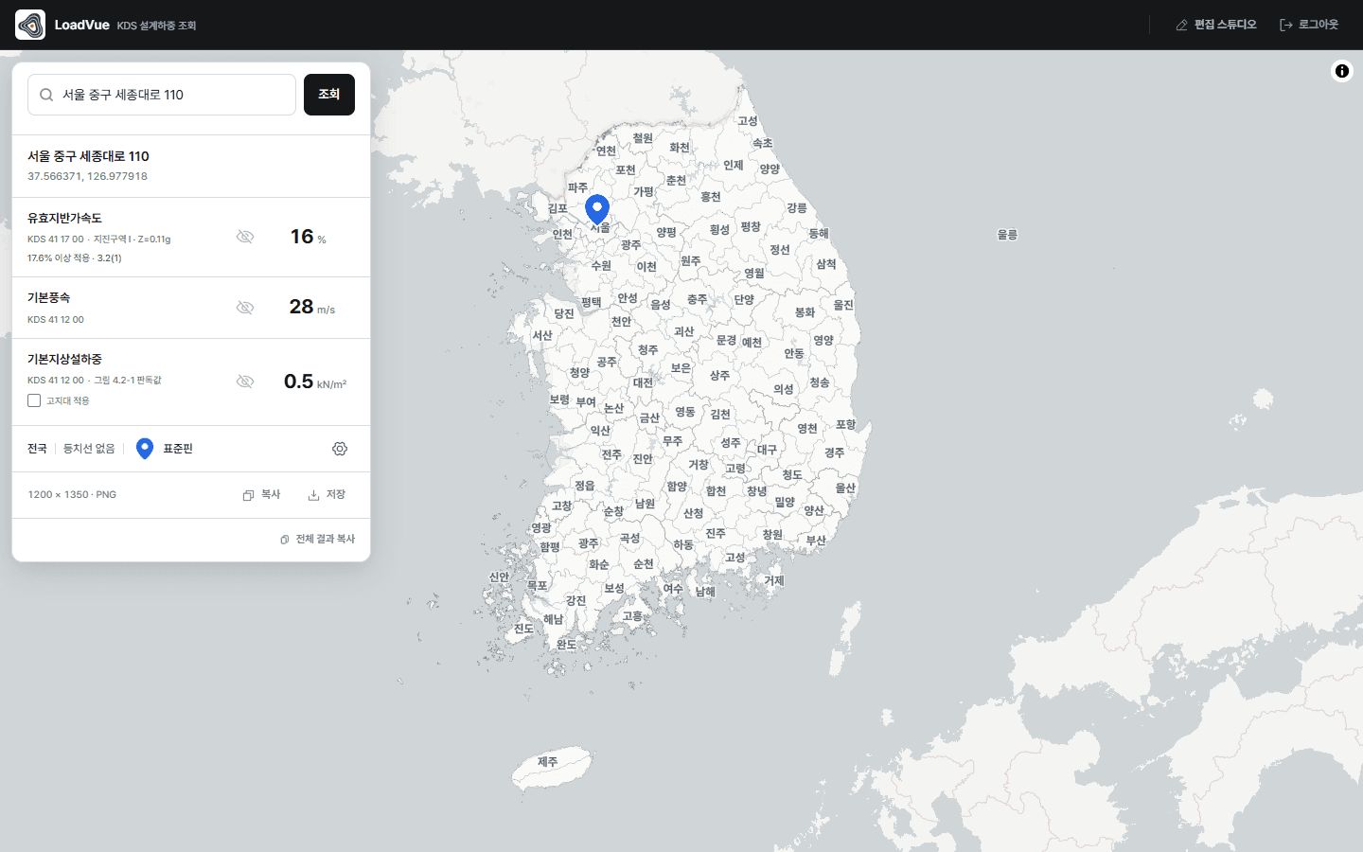Click the address search input field
Image resolution: width=1363 pixels, height=852 pixels.
coord(162,95)
